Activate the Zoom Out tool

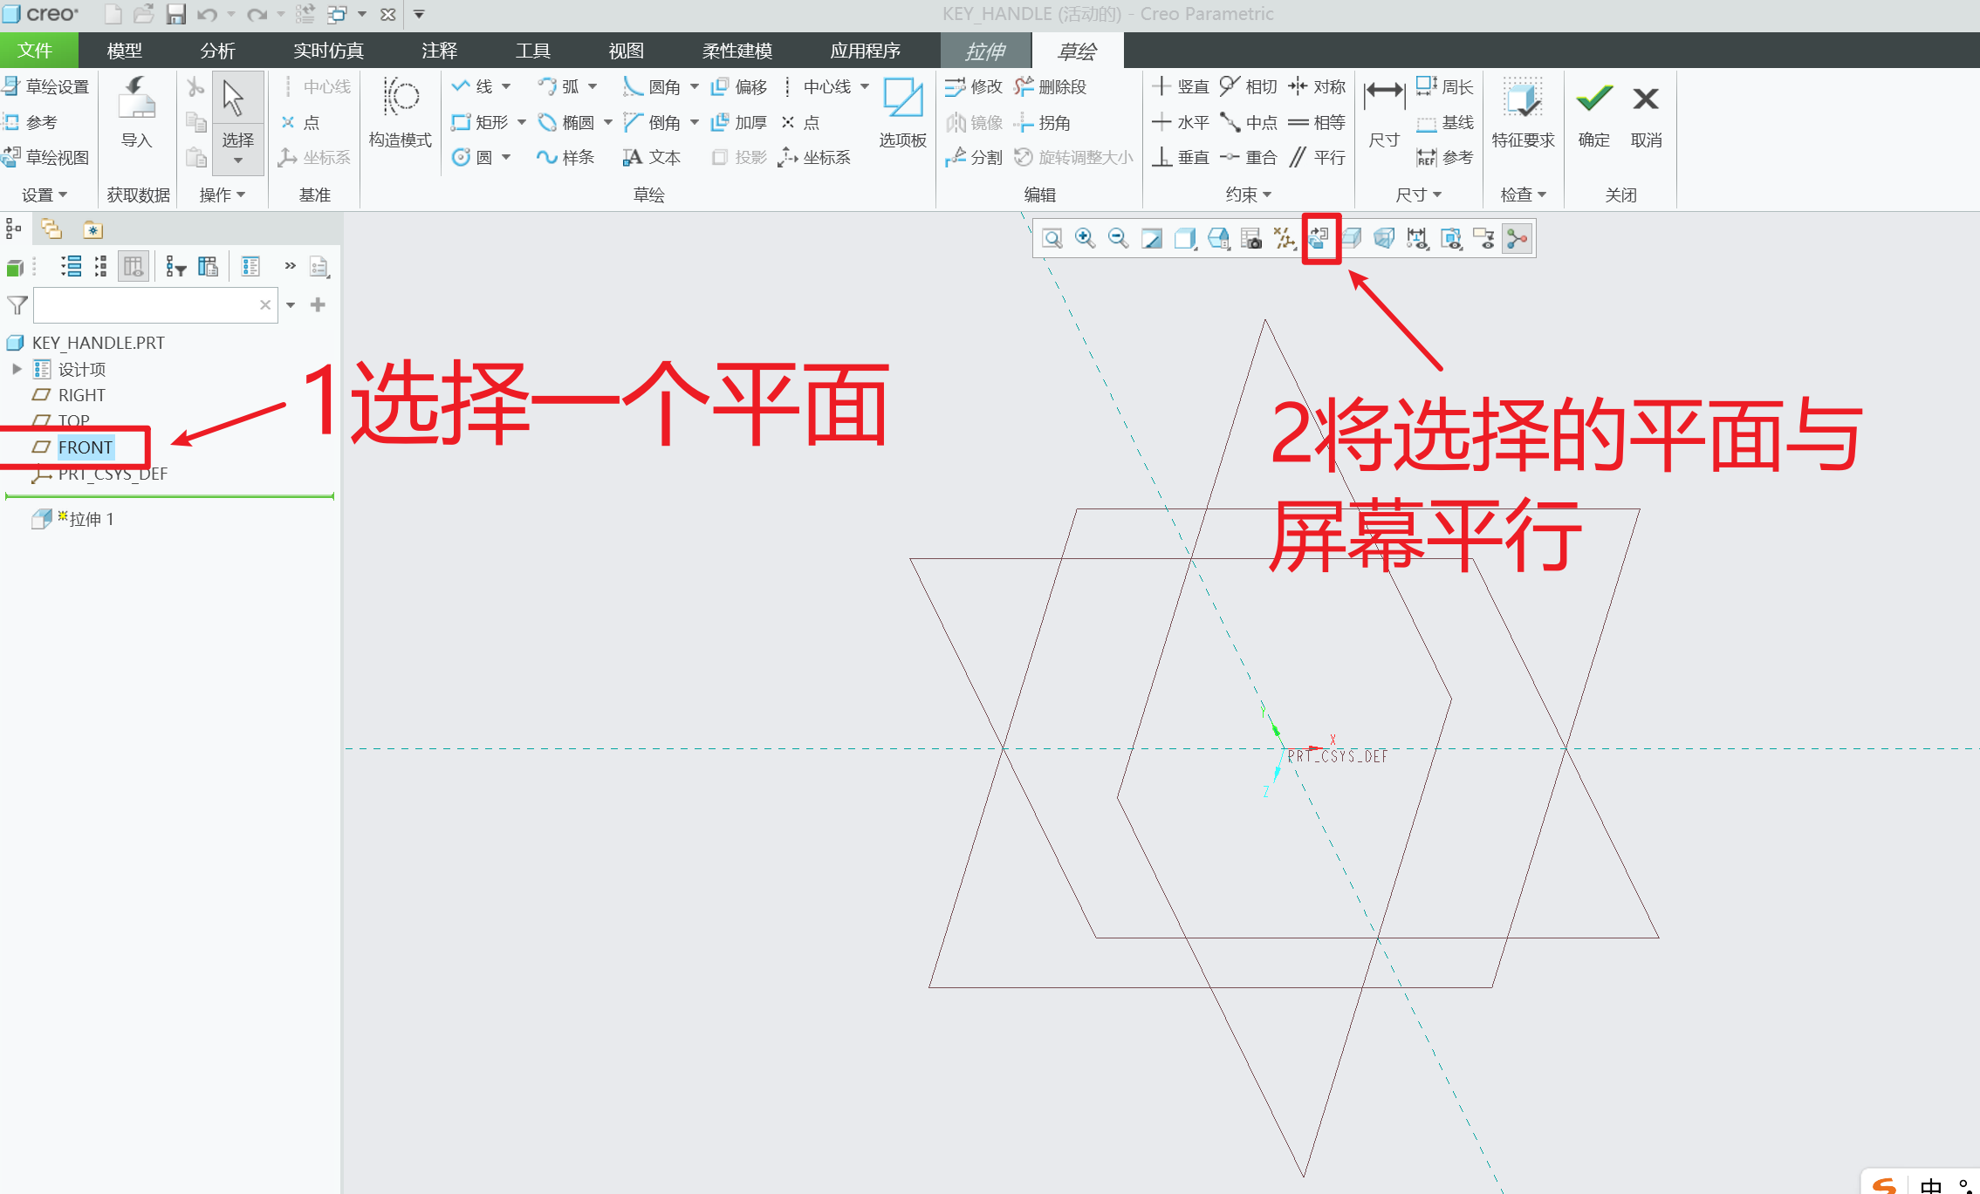pyautogui.click(x=1118, y=238)
